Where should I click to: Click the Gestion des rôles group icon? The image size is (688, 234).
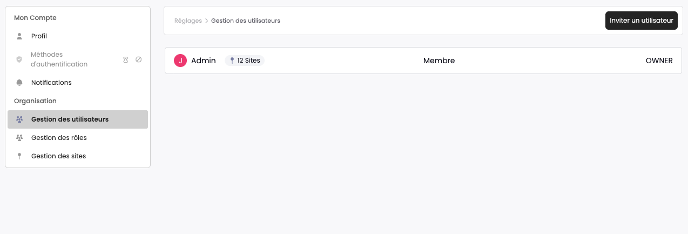click(19, 138)
